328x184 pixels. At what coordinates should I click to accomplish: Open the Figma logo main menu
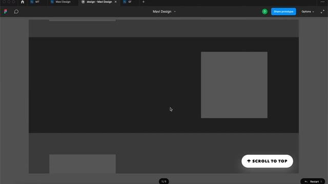pyautogui.click(x=6, y=11)
